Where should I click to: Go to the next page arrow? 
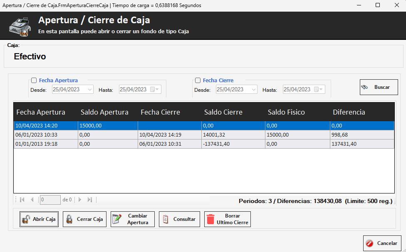(x=80, y=200)
